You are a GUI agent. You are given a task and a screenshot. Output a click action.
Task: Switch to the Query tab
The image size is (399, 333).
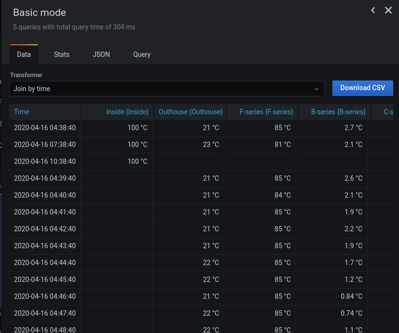pos(141,54)
